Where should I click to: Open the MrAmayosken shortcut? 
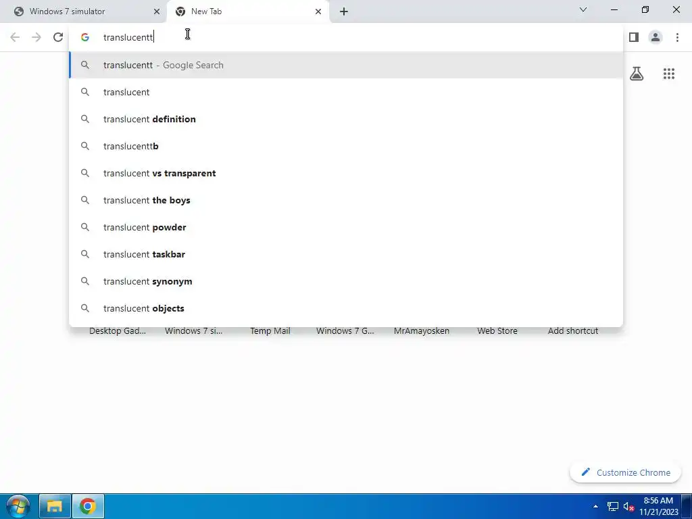422,331
